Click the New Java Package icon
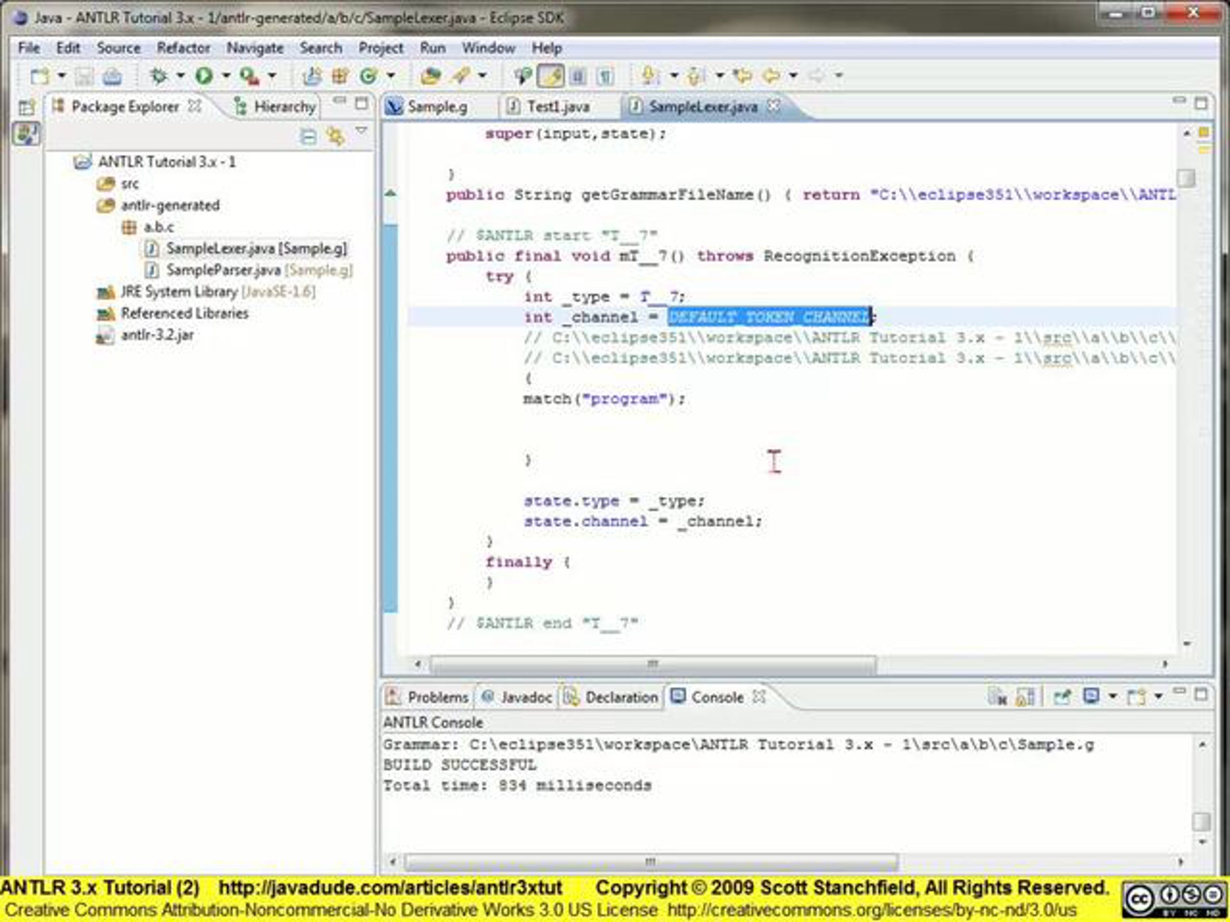 click(x=340, y=76)
